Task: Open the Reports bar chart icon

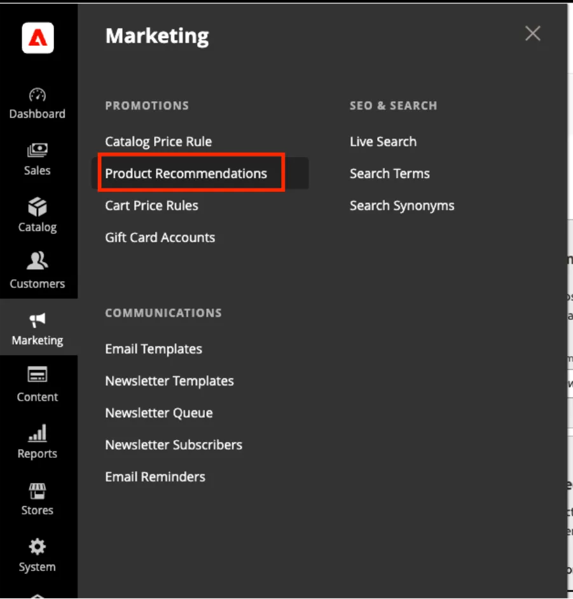Action: click(38, 433)
